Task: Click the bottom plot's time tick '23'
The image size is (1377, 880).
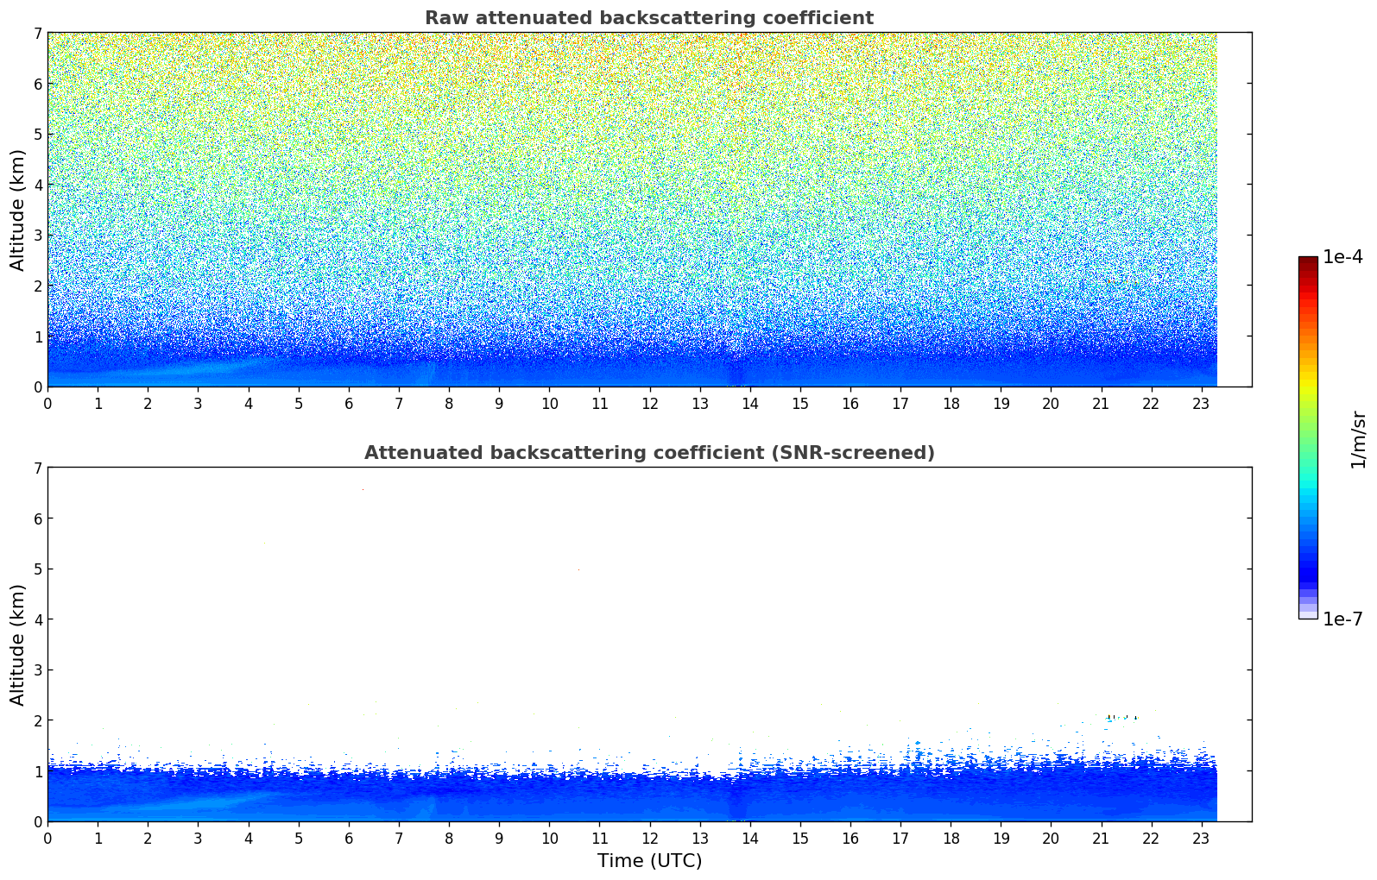Action: [x=1202, y=838]
